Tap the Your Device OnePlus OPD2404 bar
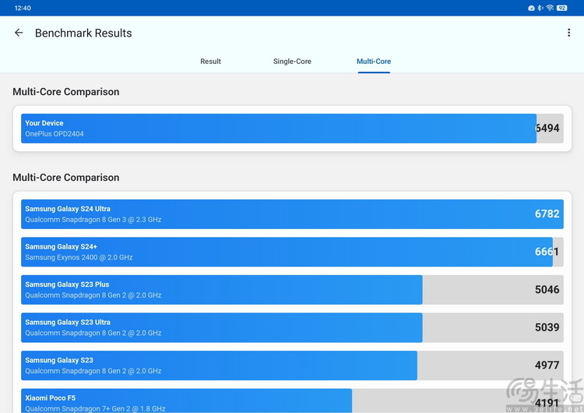Viewport: 584px width, 413px height. (292, 129)
